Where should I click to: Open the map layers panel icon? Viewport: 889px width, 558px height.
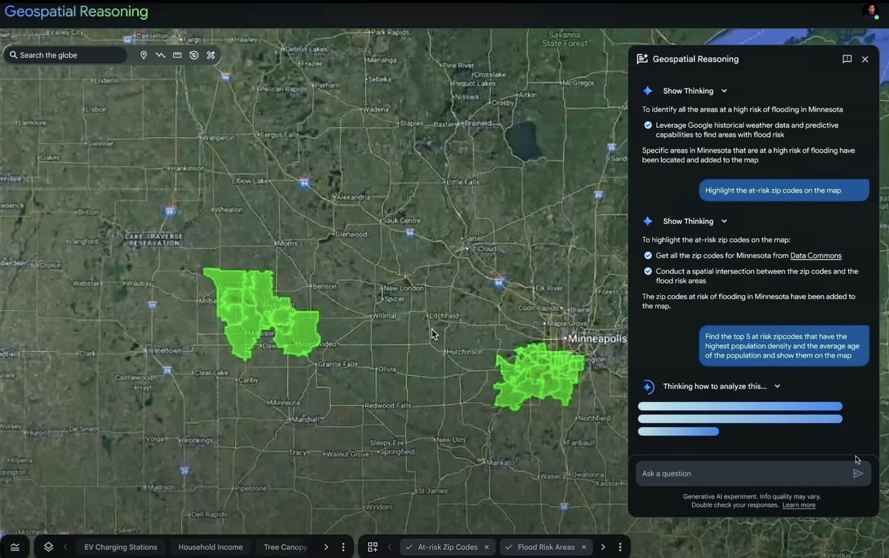pyautogui.click(x=48, y=547)
